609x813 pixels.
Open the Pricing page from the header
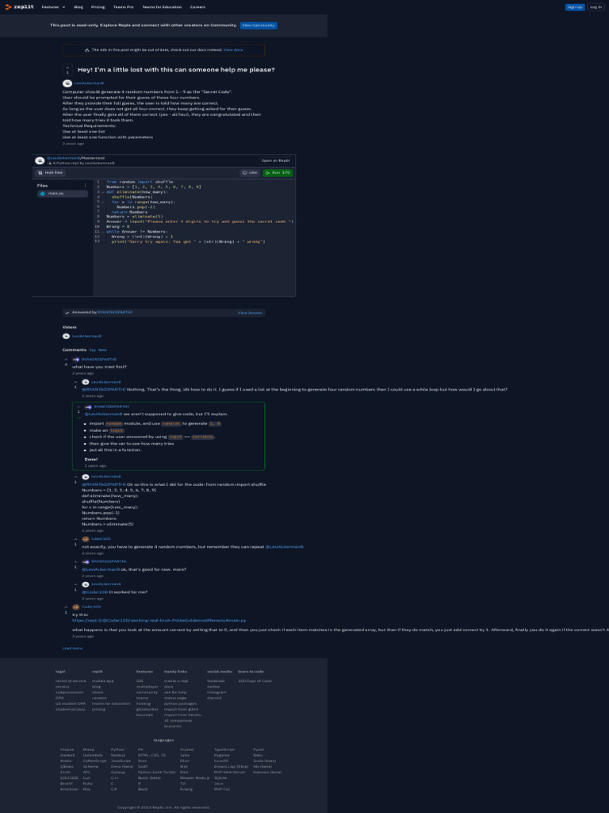98,7
